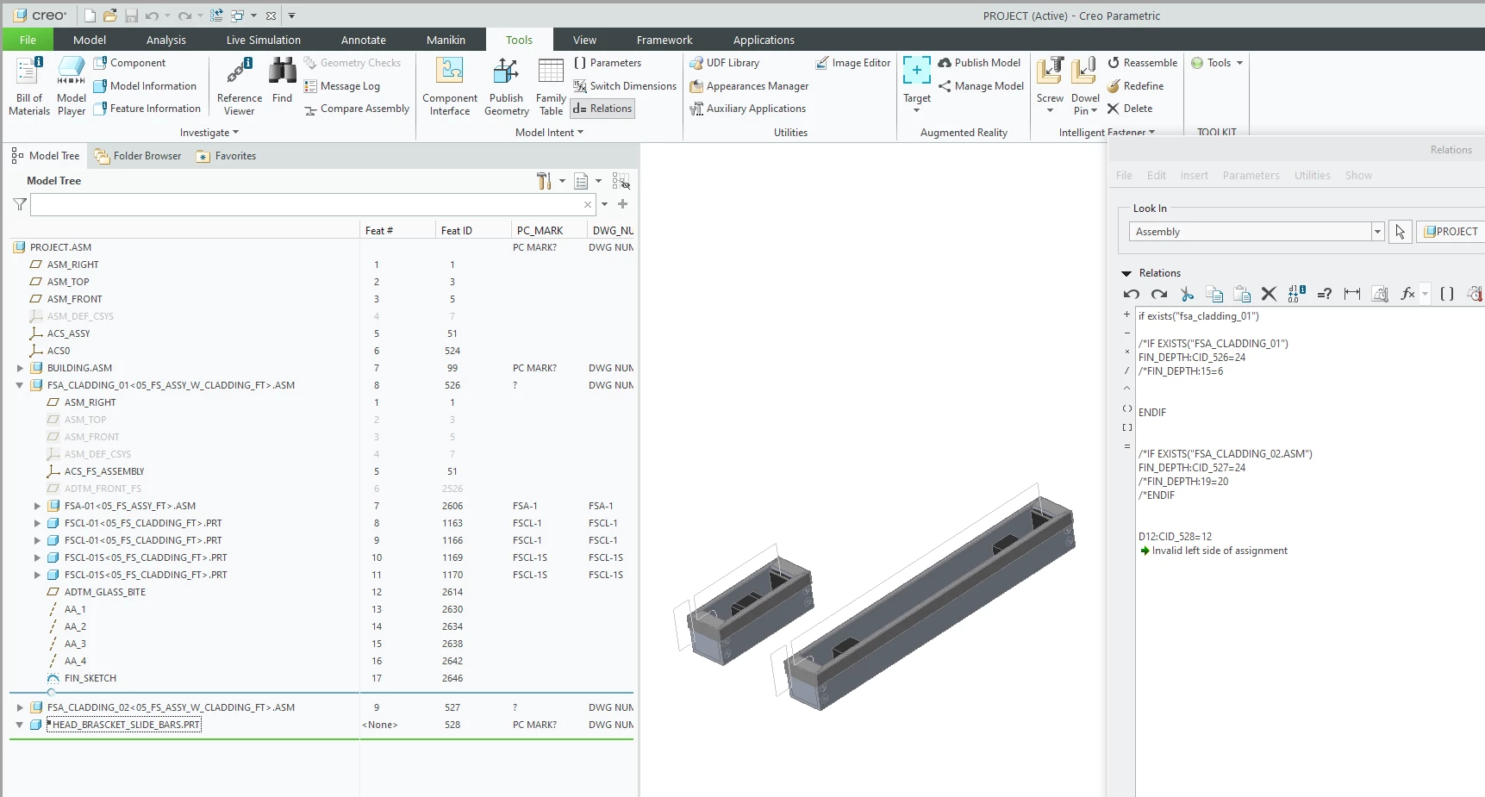Click the PROJECT button in Relations
The image size is (1485, 797).
pyautogui.click(x=1451, y=232)
